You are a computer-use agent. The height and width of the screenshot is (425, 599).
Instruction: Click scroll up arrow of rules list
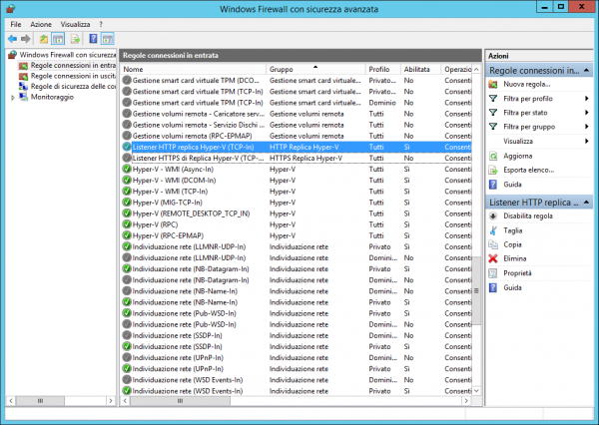point(476,69)
